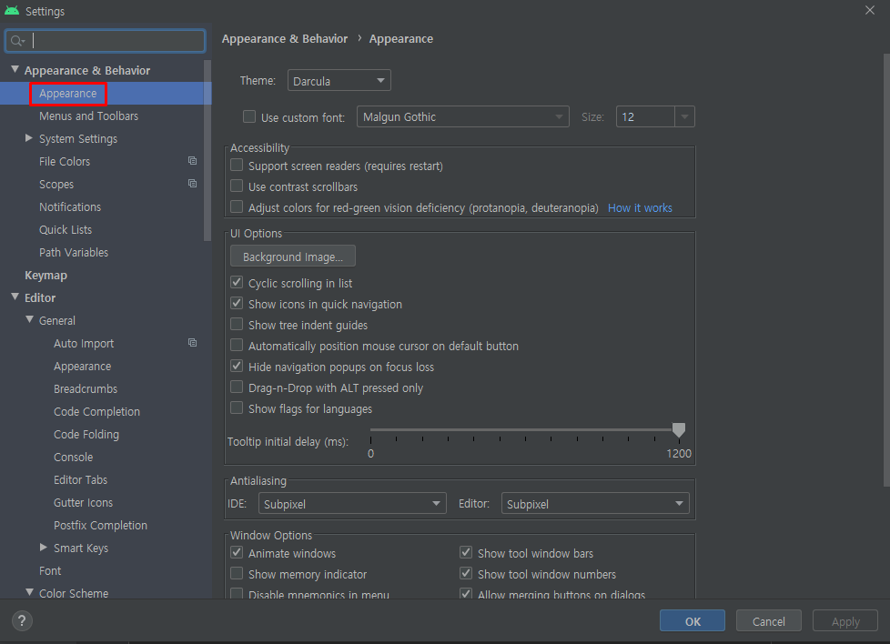Enable Use custom font checkbox
This screenshot has height=644, width=890.
point(249,117)
